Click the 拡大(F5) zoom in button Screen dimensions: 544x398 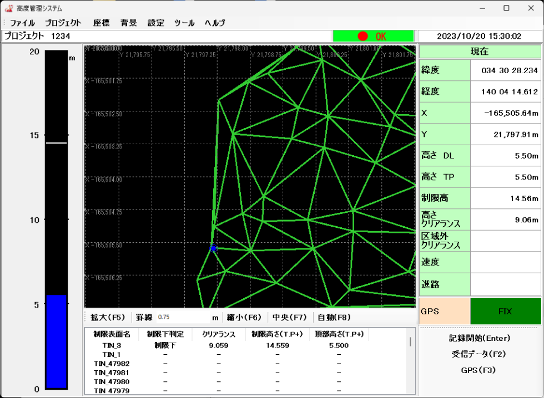pos(108,317)
